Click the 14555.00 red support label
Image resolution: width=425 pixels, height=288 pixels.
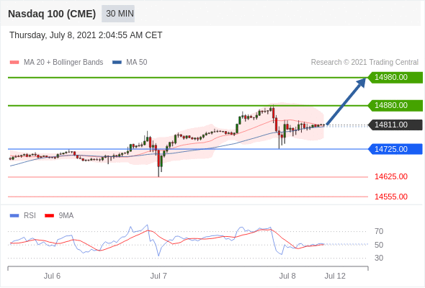coord(391,197)
